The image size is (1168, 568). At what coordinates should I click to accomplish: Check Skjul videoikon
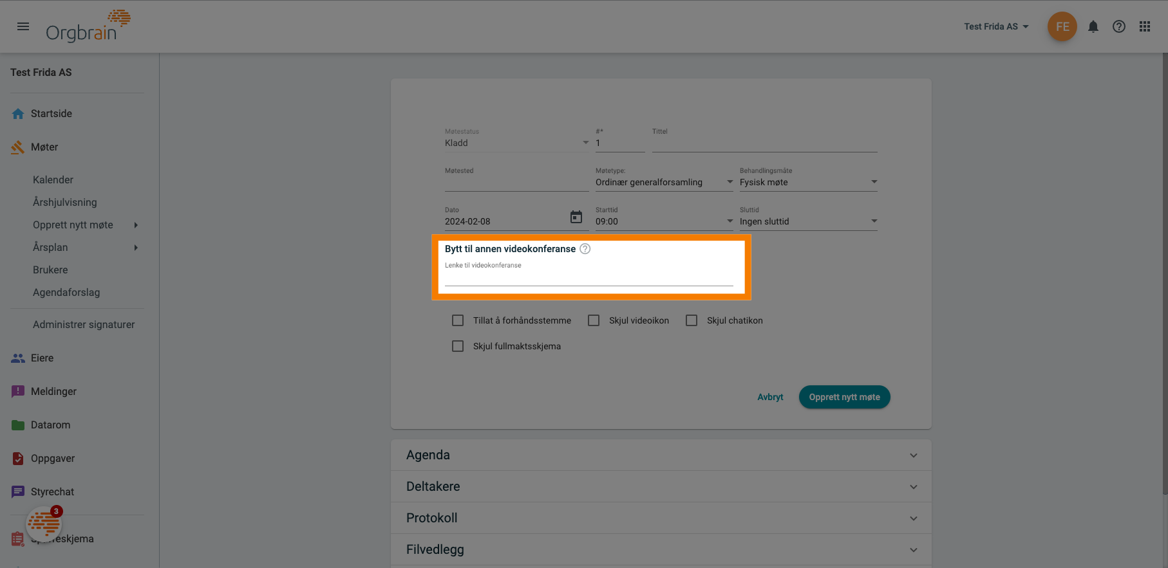[594, 320]
